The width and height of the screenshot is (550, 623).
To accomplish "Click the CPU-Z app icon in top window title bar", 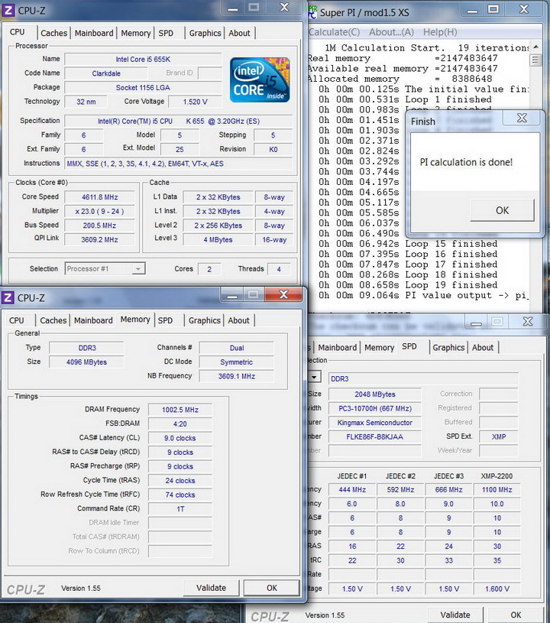I will [x=8, y=11].
